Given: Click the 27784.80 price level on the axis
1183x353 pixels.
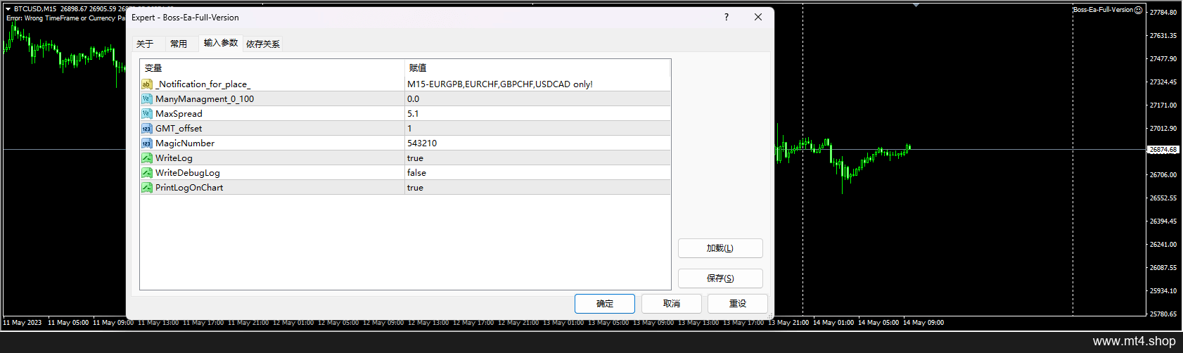Looking at the screenshot, I should click(x=1163, y=13).
